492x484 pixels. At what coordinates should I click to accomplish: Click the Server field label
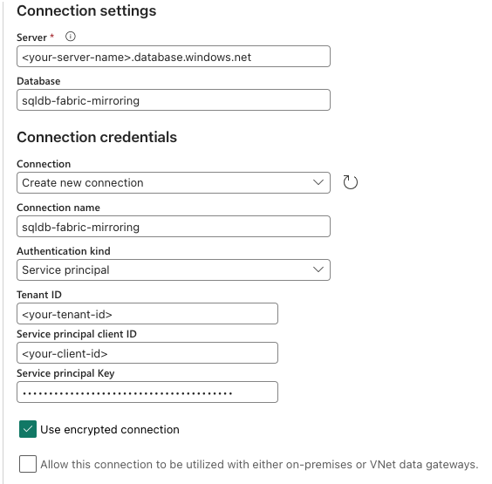[x=31, y=37]
